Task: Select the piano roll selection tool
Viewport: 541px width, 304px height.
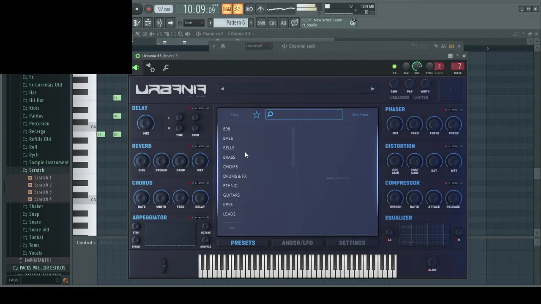Action: [173, 34]
